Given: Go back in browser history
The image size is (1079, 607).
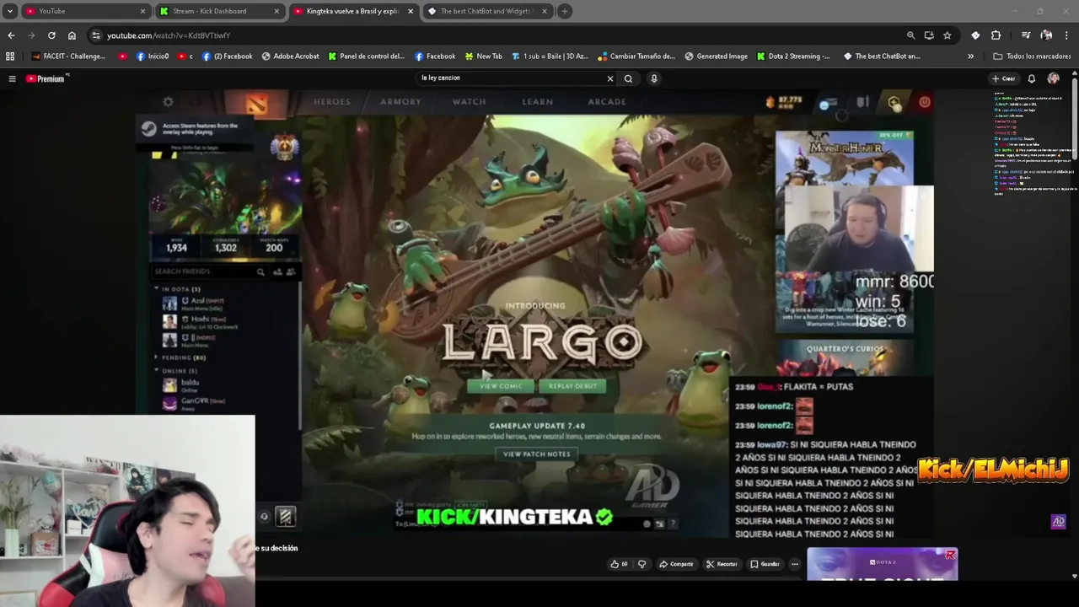Looking at the screenshot, I should click(x=11, y=35).
